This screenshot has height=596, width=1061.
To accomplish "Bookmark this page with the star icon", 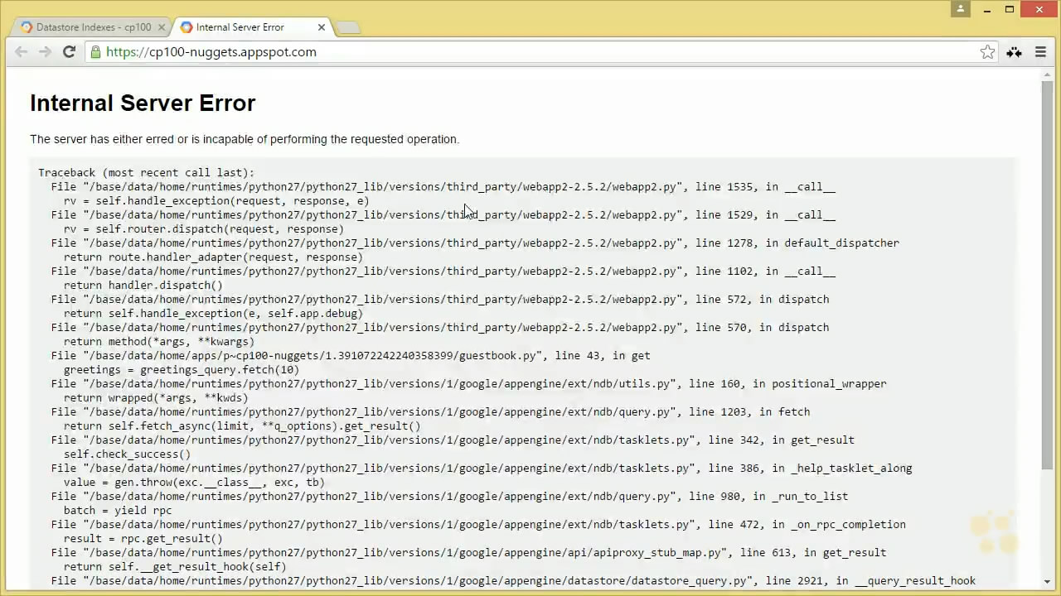I will click(x=987, y=52).
